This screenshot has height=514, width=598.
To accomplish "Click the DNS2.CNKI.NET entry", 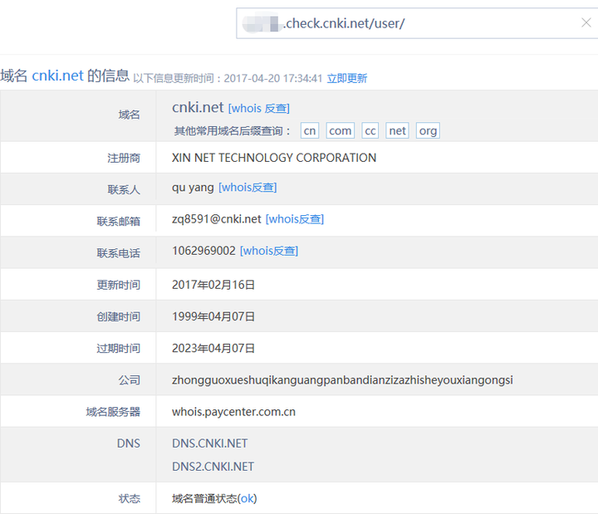I will point(213,467).
